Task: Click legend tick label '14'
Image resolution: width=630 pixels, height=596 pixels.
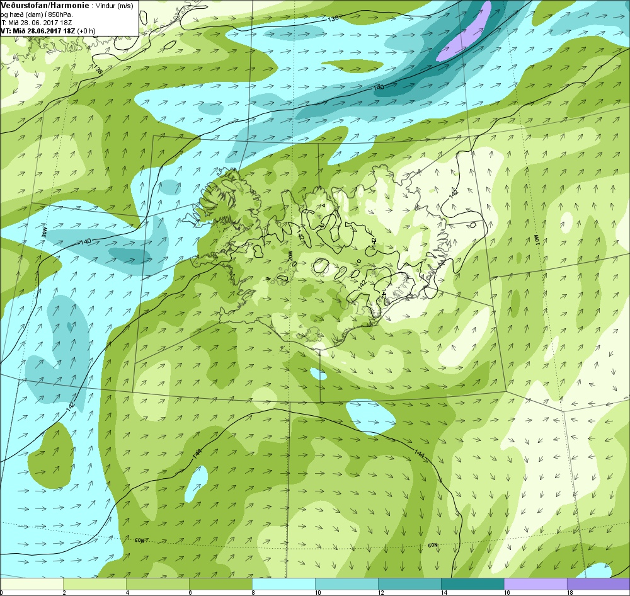Action: point(444,592)
